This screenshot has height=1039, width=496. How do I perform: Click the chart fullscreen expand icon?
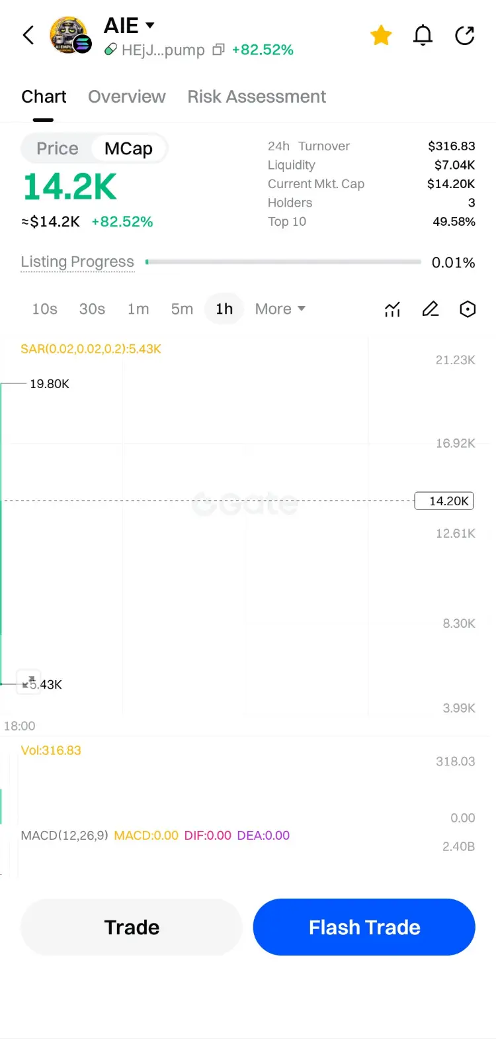(x=28, y=681)
